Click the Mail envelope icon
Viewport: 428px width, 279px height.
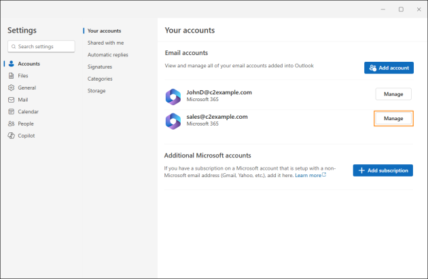(x=11, y=100)
